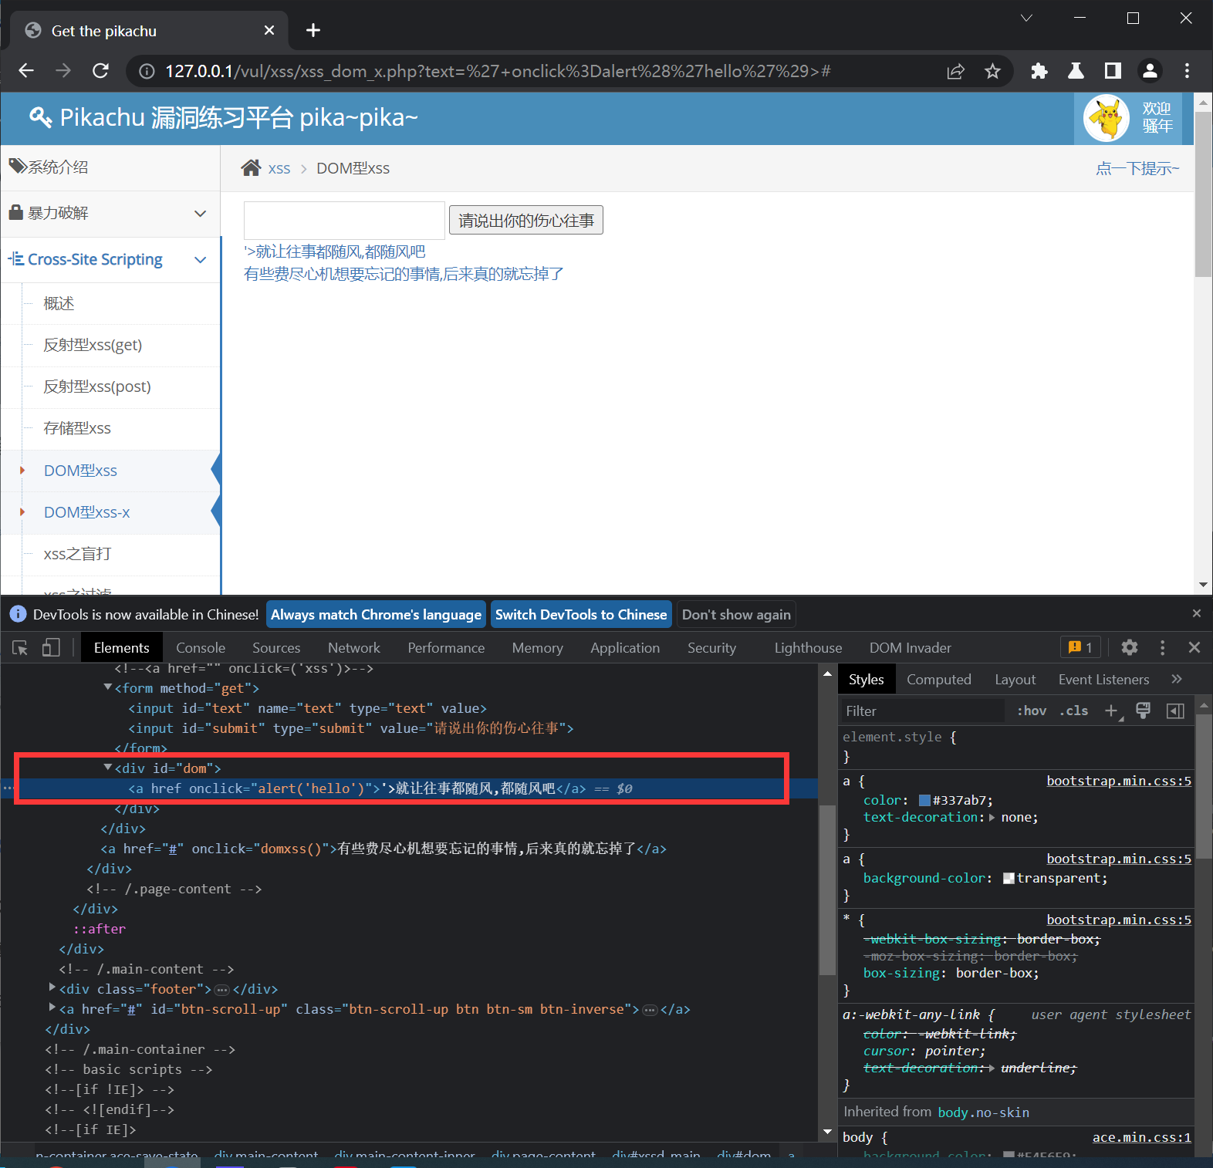Open the browser Extensions puzzle icon

1039,72
